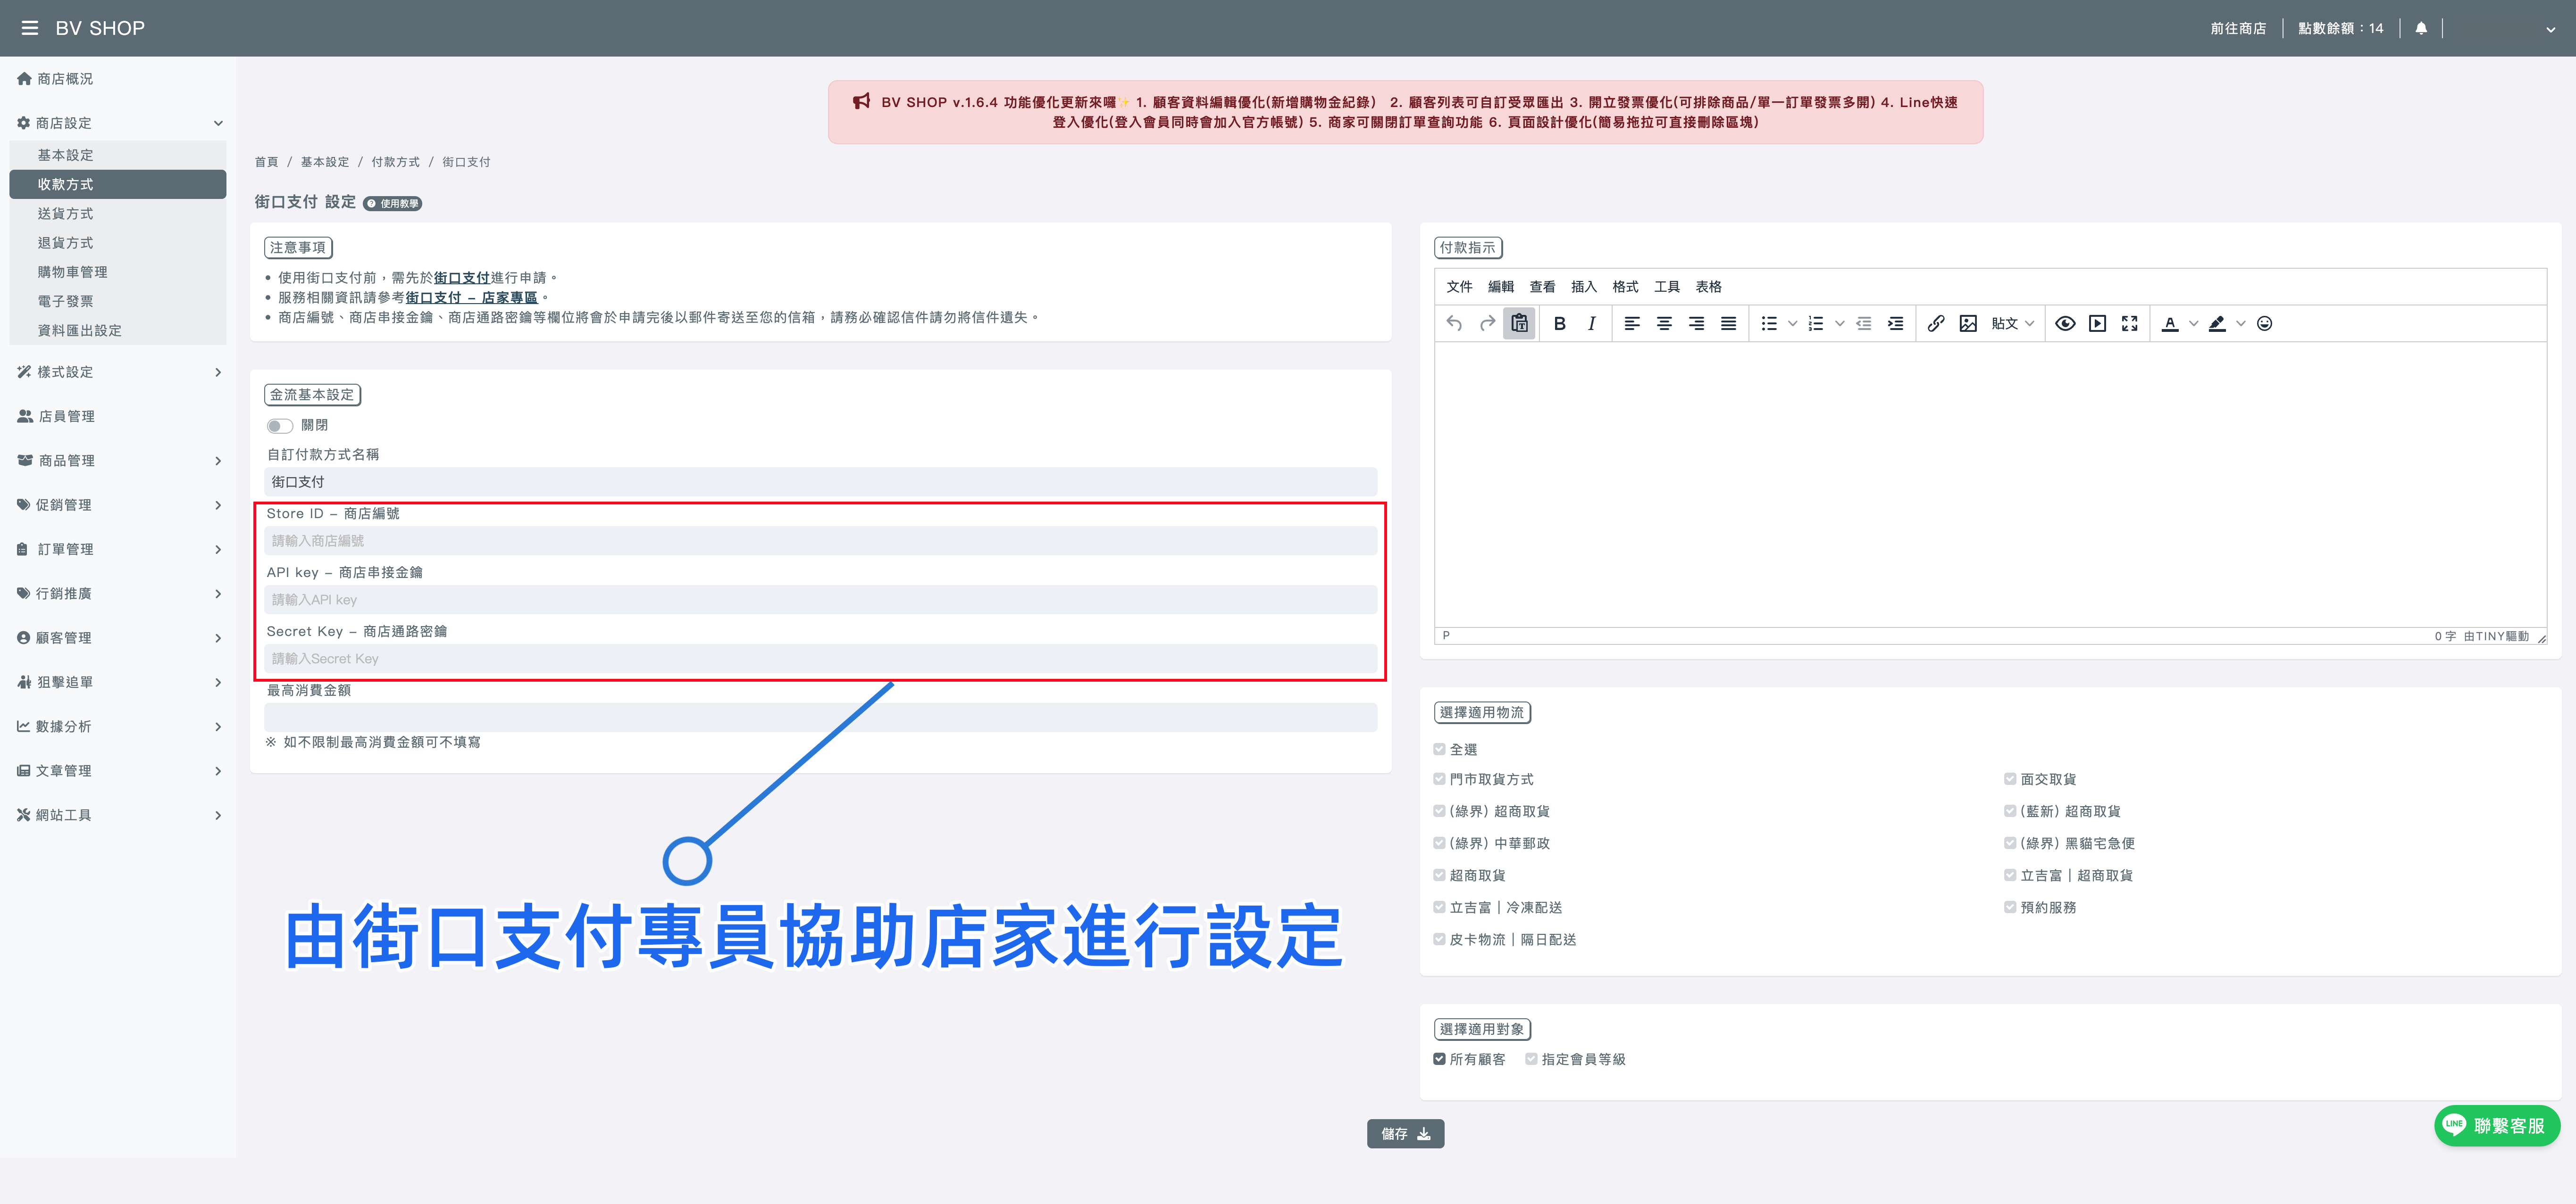The height and width of the screenshot is (1204, 2576).
Task: Check the 面交取貨 checkbox
Action: pyautogui.click(x=2009, y=778)
